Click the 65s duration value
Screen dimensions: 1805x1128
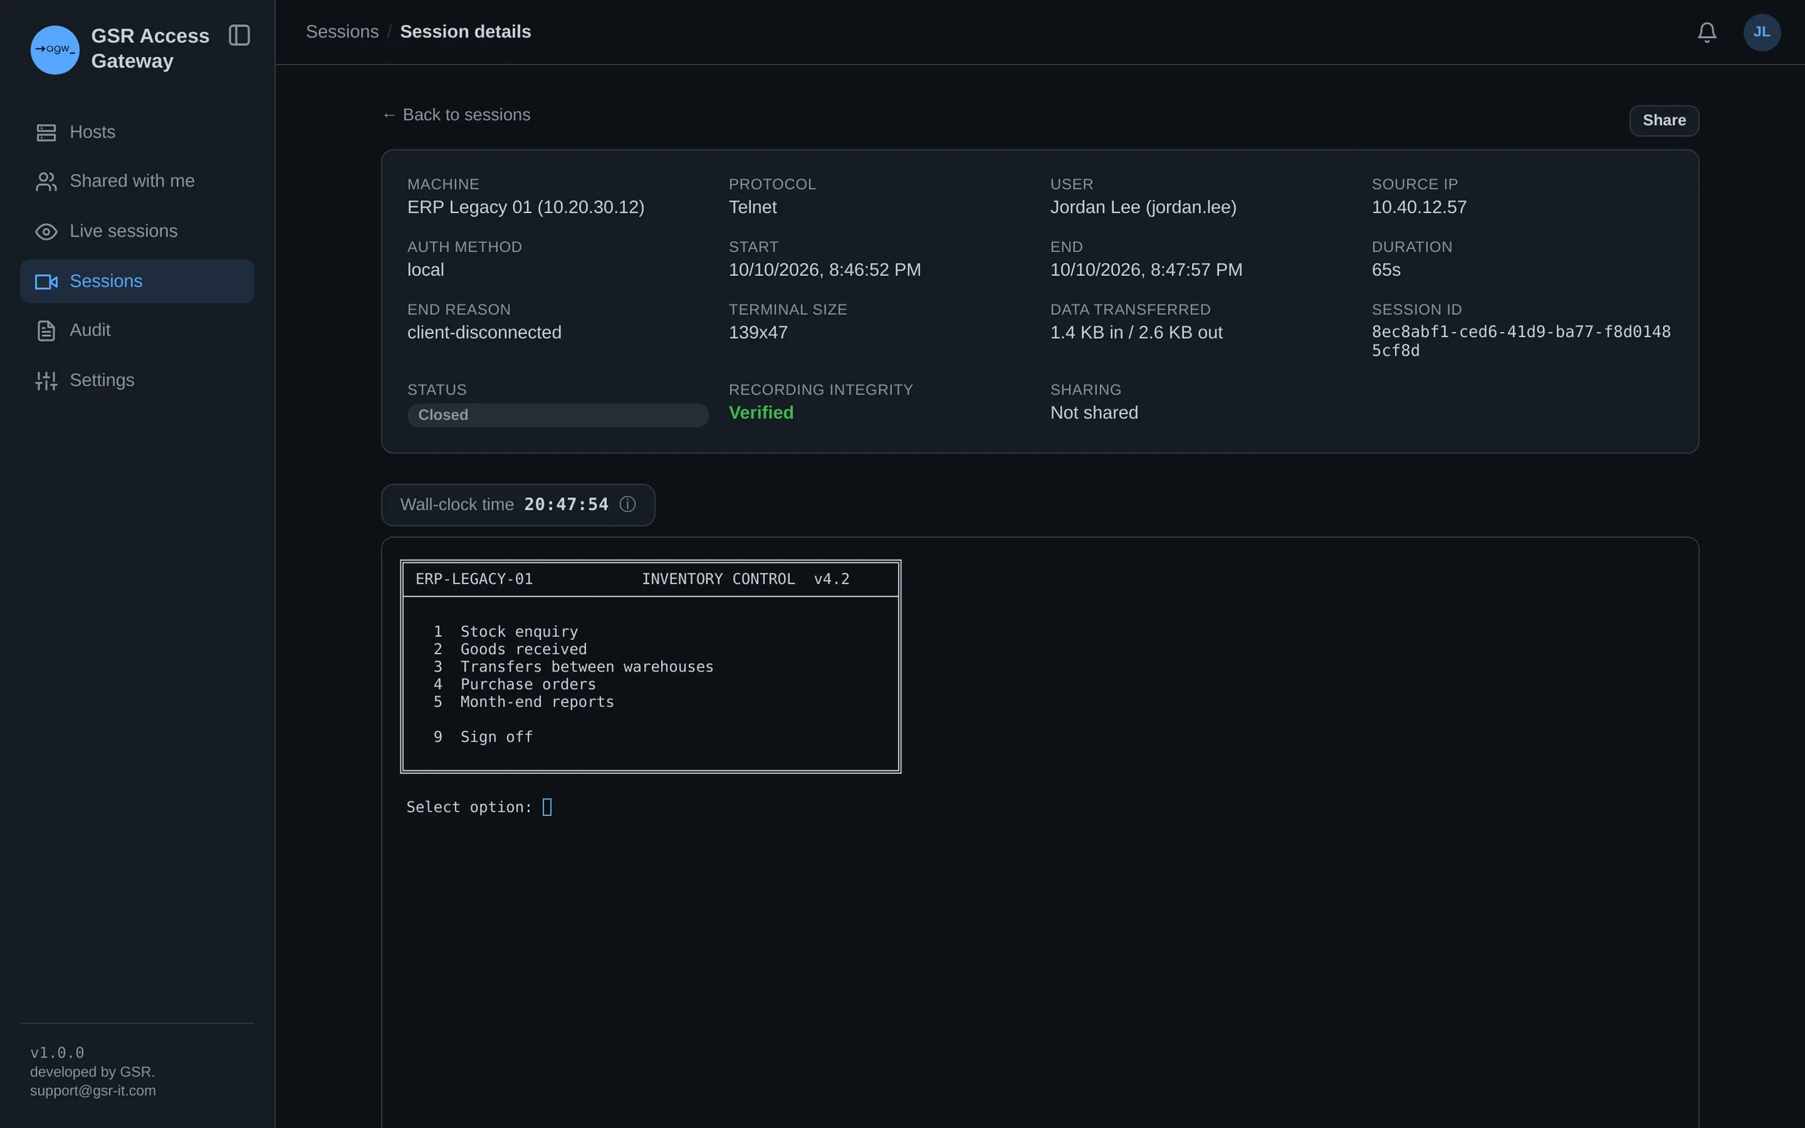pyautogui.click(x=1385, y=270)
